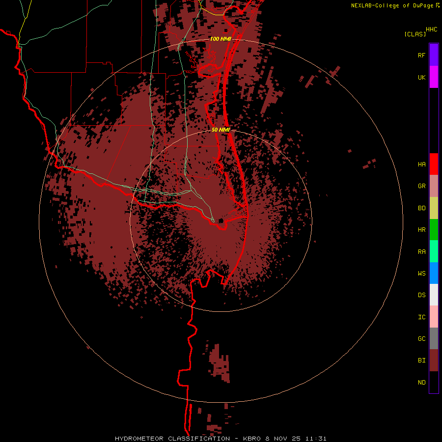This screenshot has width=442, height=442.
Task: Click the RF purple legend swatch
Action: point(434,55)
